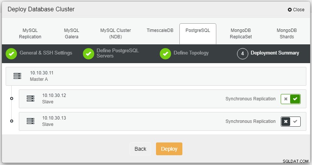Click tree node circle beside 10.10.30.13
The width and height of the screenshot is (312, 165).
tap(12, 121)
